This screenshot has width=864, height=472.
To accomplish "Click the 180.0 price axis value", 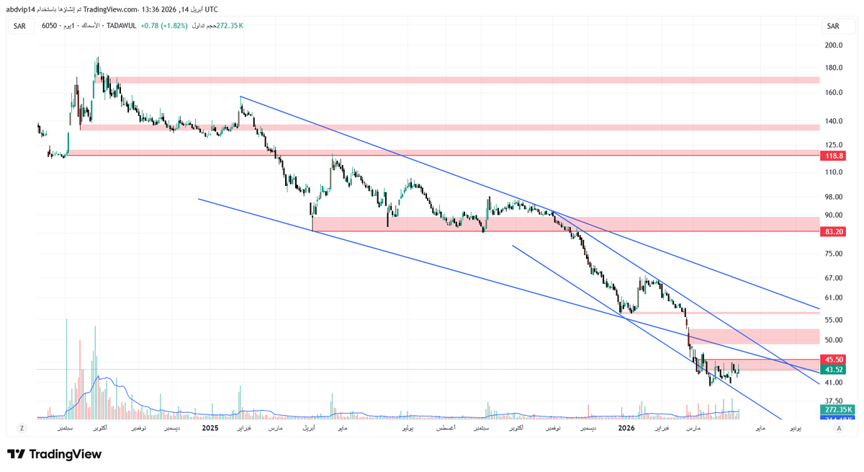I will point(834,68).
